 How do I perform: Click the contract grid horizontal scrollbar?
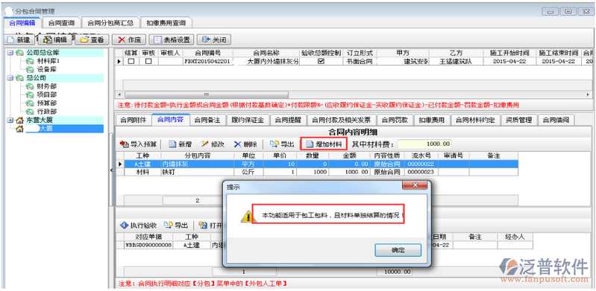[354, 94]
